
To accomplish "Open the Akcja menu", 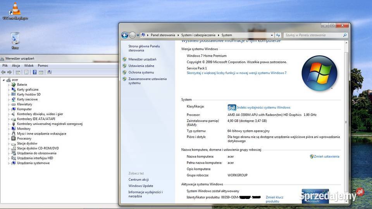I will click(x=15, y=66).
